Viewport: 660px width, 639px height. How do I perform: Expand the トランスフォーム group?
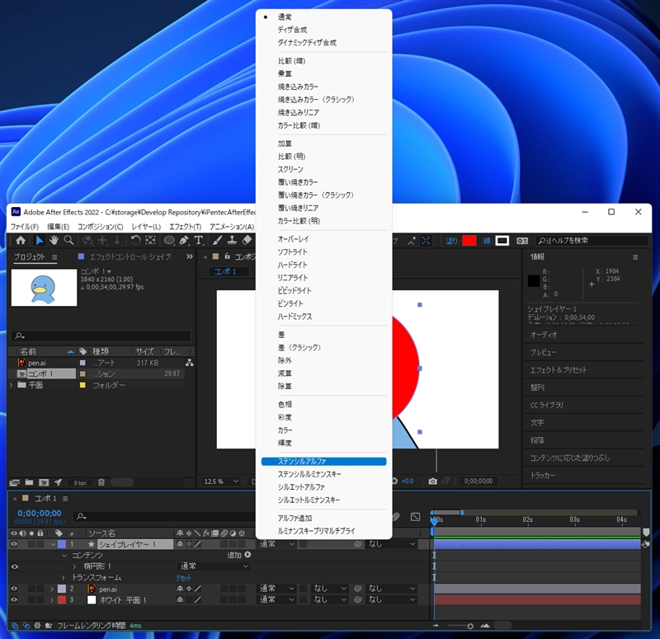click(x=64, y=578)
